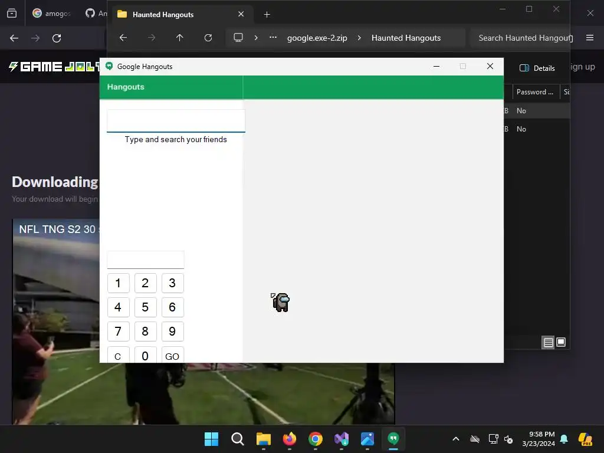Go forward in File Explorer
This screenshot has width=604, height=453.
coord(152,38)
